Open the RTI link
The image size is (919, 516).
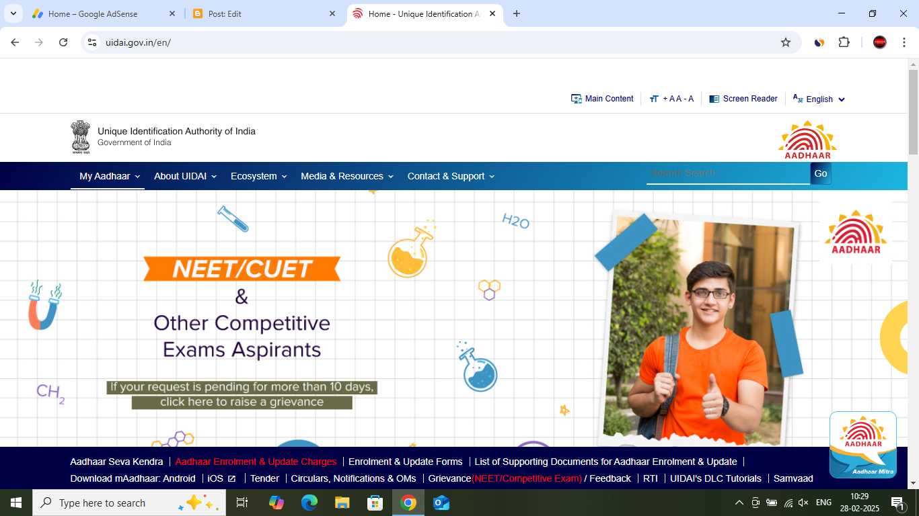coord(650,478)
